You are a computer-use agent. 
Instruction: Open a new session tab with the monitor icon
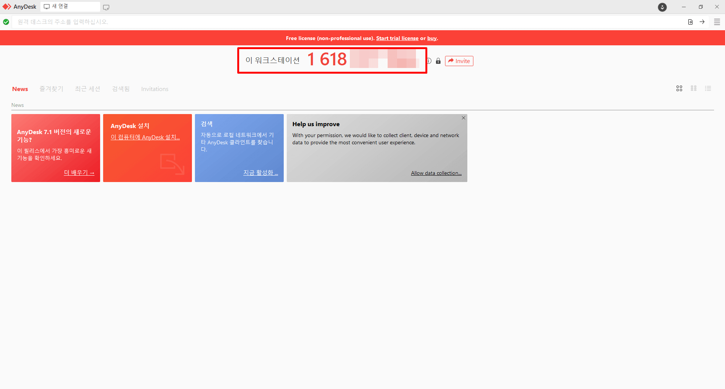pos(106,7)
